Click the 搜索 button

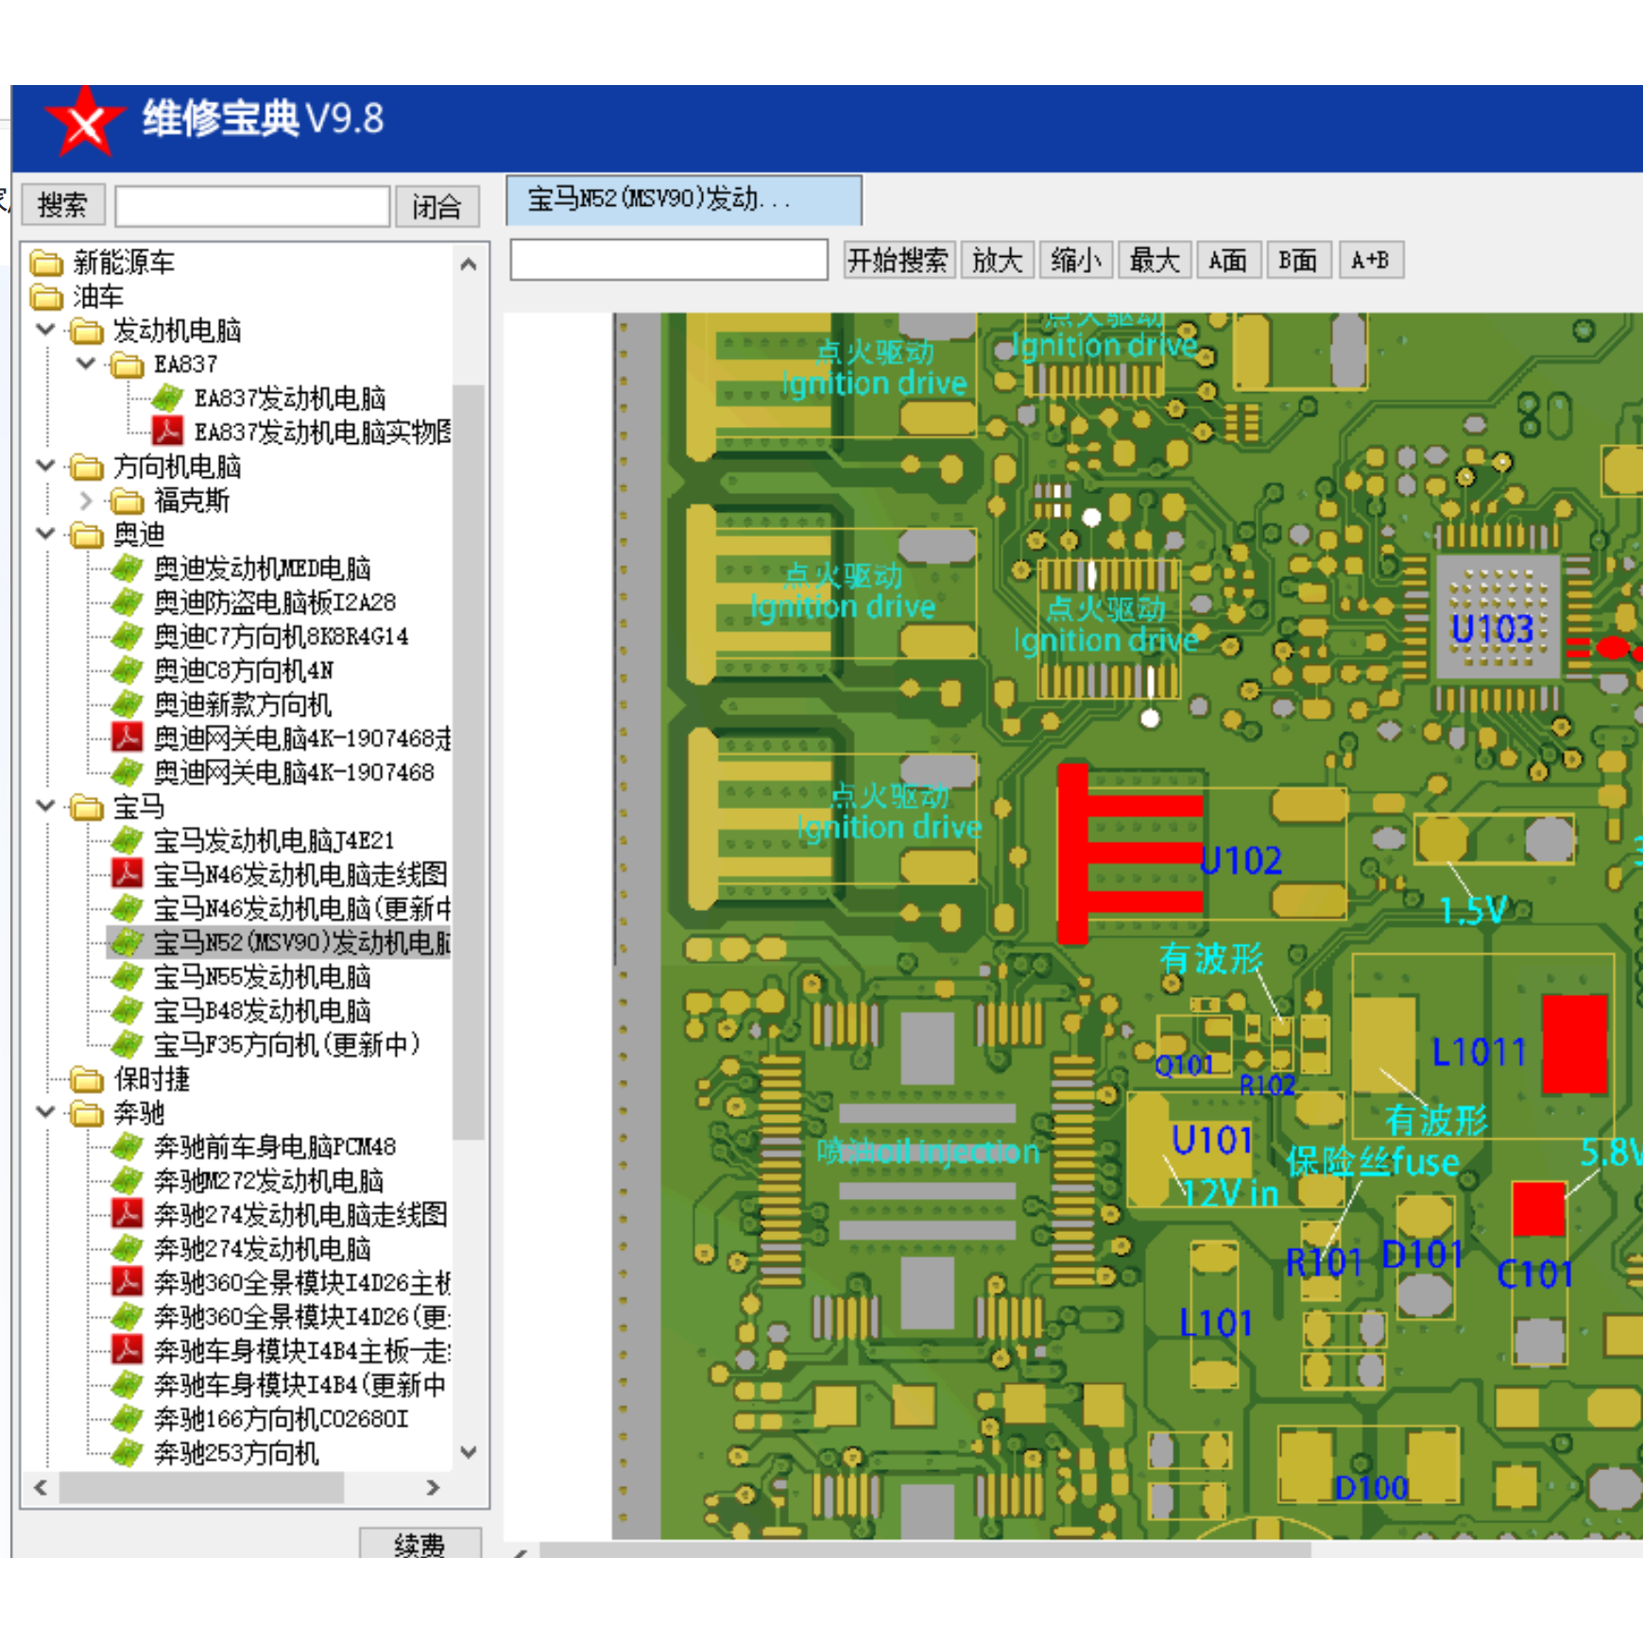point(62,205)
